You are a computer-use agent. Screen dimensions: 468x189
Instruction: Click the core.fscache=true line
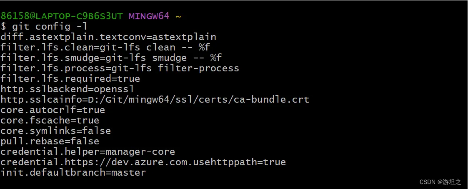click(50, 121)
